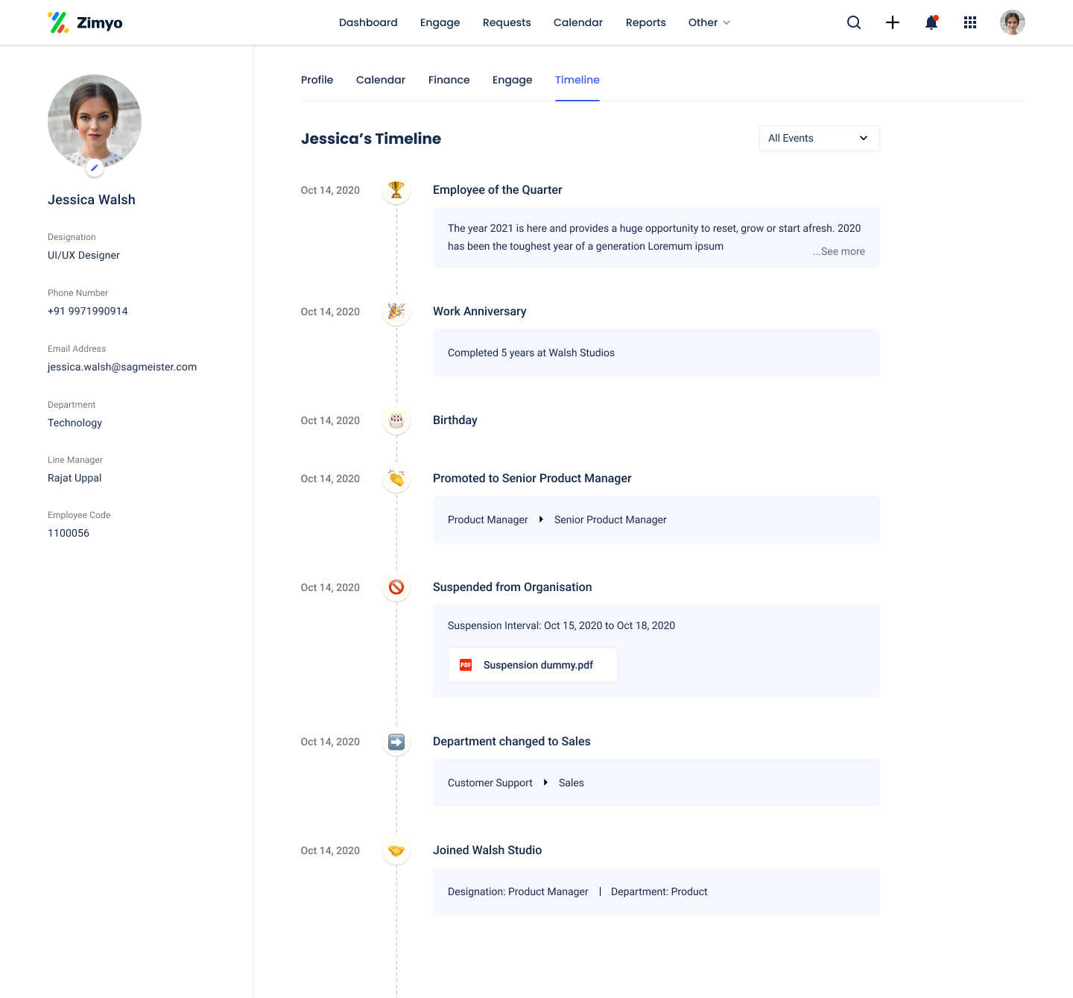Screen dimensions: 1073x998
Task: Open user avatar menu in the header
Action: 1013,22
